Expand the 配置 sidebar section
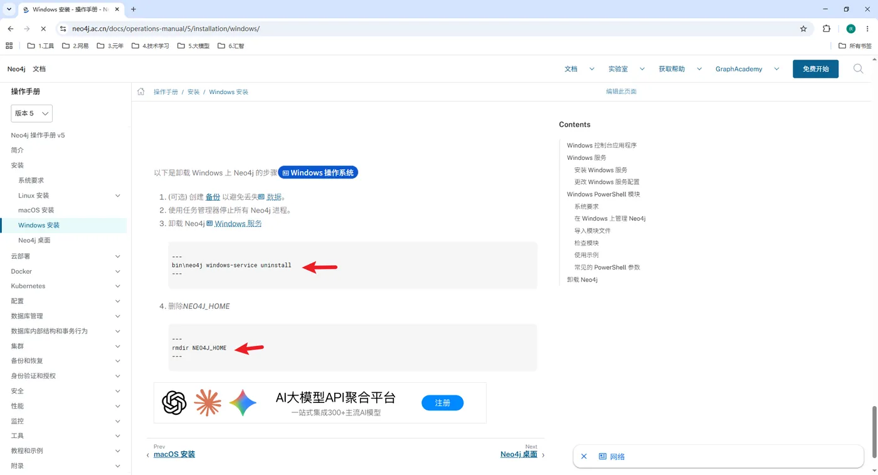 click(x=118, y=301)
